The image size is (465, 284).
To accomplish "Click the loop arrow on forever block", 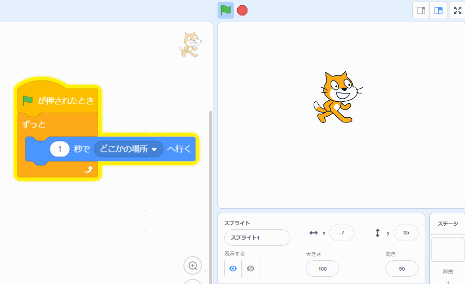I will 89,169.
